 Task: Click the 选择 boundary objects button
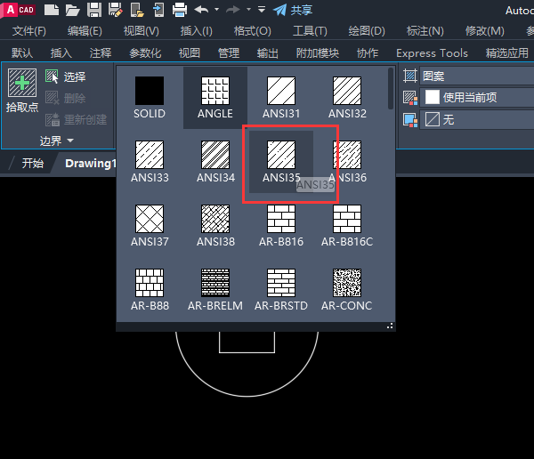coord(66,77)
